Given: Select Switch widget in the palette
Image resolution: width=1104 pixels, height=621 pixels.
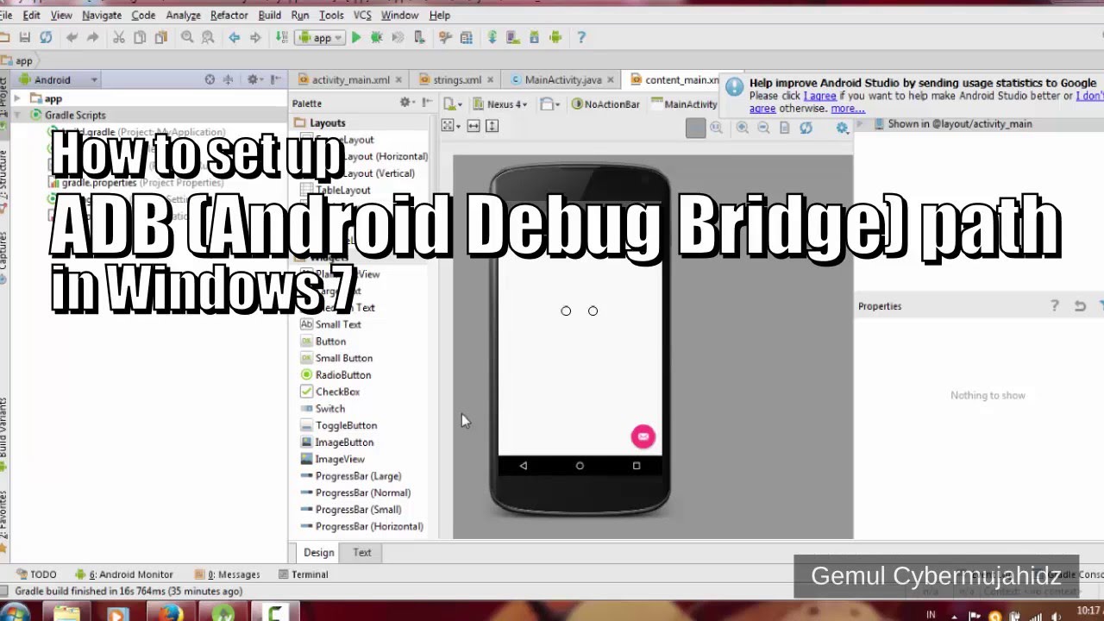Looking at the screenshot, I should (323, 409).
